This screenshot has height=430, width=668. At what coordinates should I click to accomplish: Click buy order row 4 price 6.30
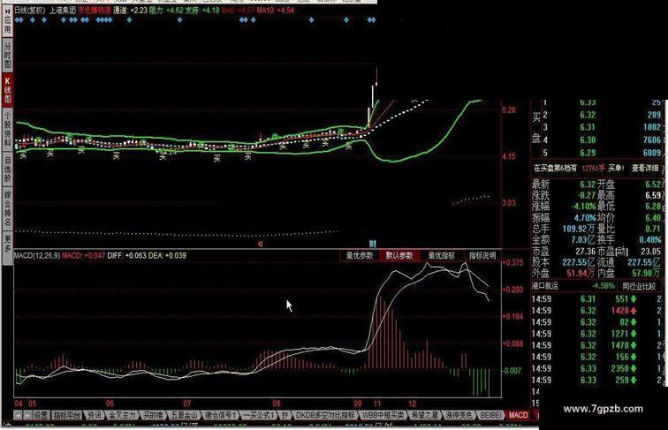click(588, 140)
